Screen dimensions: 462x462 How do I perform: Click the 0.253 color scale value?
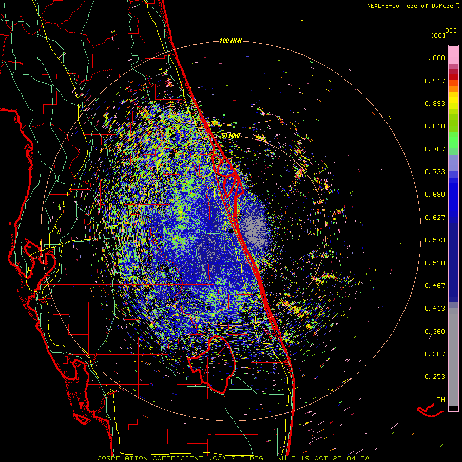pos(435,377)
